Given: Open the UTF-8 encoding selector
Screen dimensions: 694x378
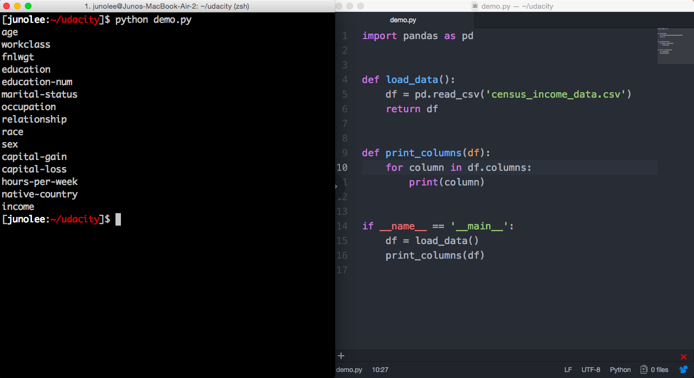Looking at the screenshot, I should (590, 370).
